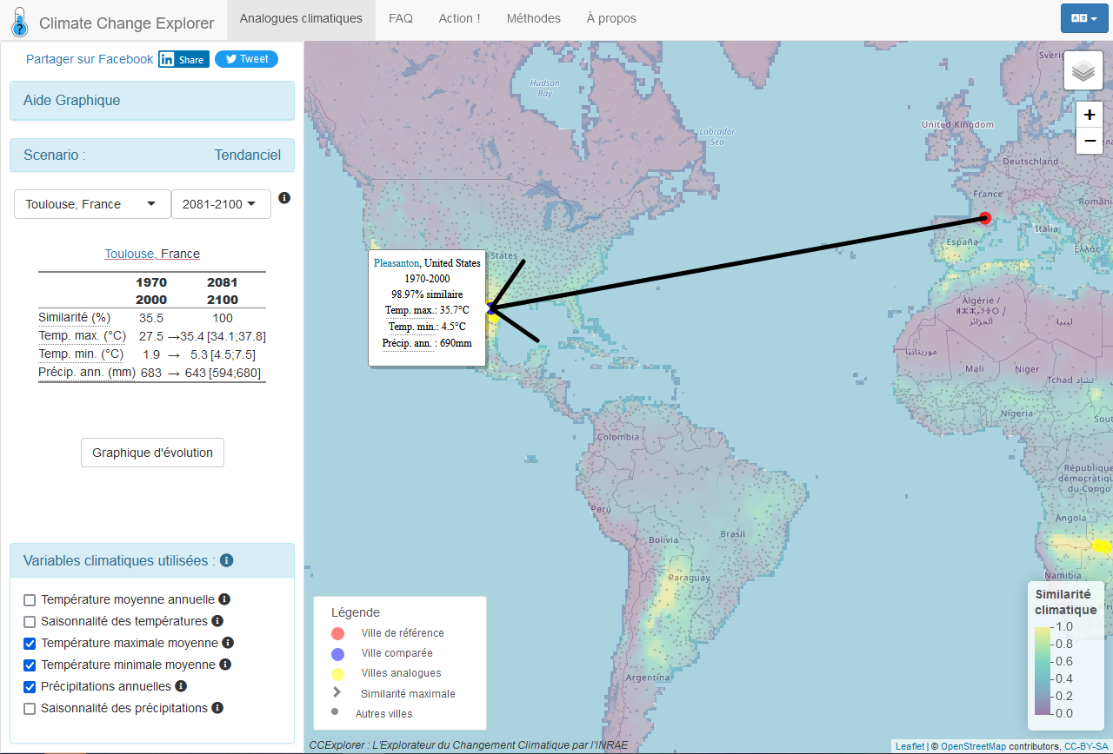Open the Toulouse, France city dropdown
Screen dimensions: 1113x754
pyautogui.click(x=92, y=204)
